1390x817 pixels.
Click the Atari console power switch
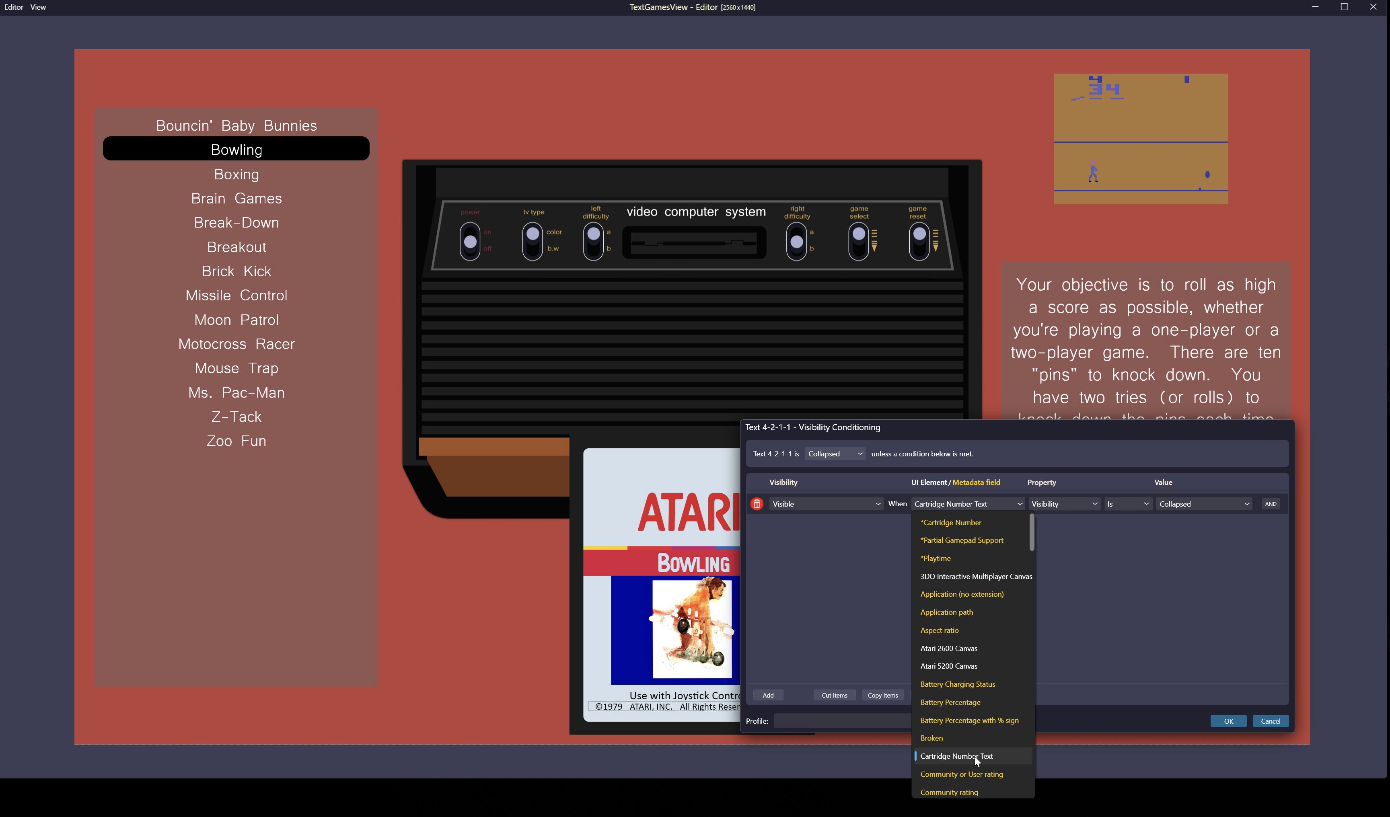470,242
